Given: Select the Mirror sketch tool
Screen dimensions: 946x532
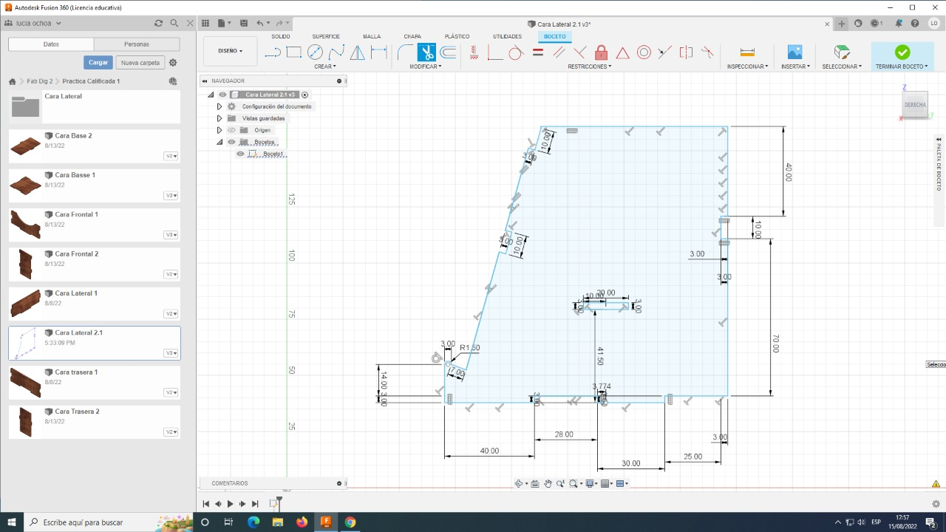Looking at the screenshot, I should pos(358,52).
